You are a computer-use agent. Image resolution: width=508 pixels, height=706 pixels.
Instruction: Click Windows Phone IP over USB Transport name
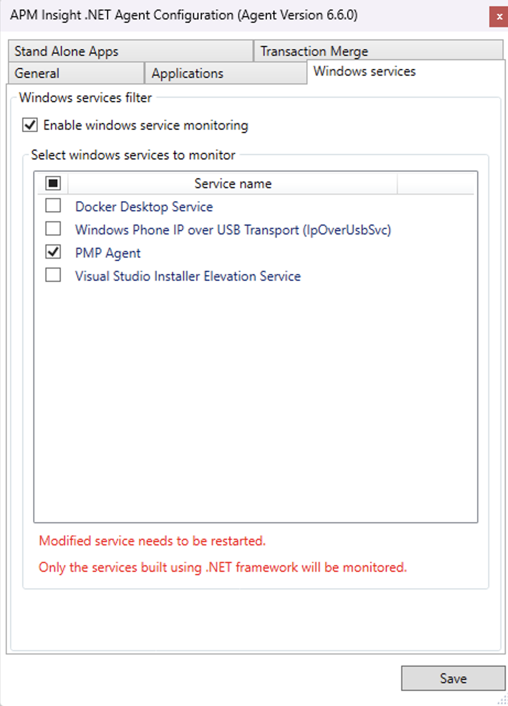(x=233, y=230)
